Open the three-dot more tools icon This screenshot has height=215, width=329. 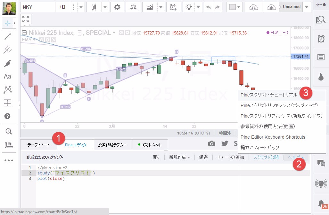(9, 160)
